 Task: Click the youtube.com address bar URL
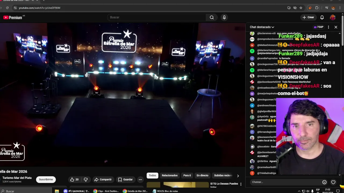[40, 8]
